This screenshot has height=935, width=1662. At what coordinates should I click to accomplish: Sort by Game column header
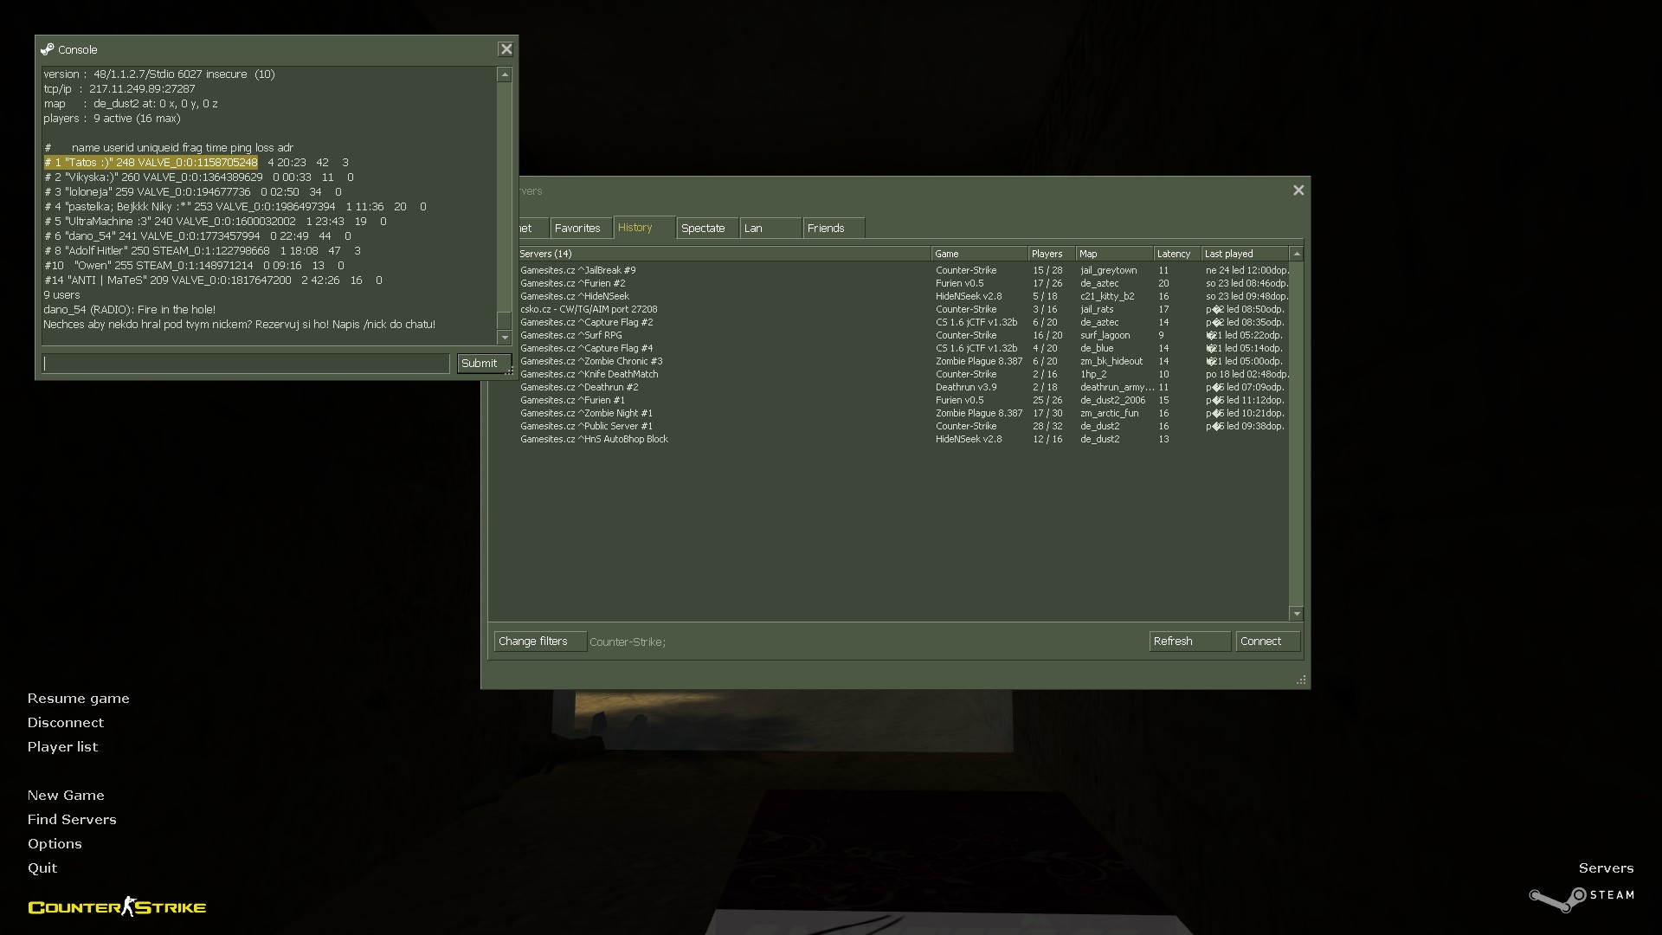[x=979, y=254]
